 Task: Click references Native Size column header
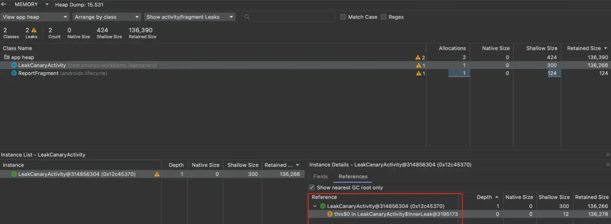pos(519,197)
